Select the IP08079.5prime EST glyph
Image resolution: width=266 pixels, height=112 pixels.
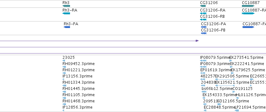[203, 61]
